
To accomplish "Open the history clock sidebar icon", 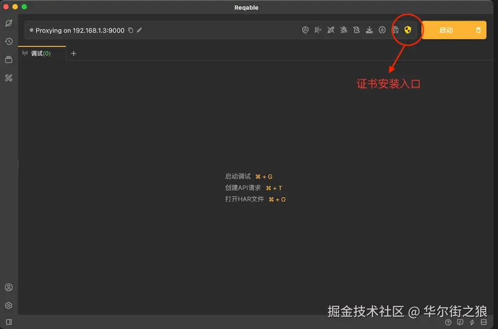I will (9, 41).
